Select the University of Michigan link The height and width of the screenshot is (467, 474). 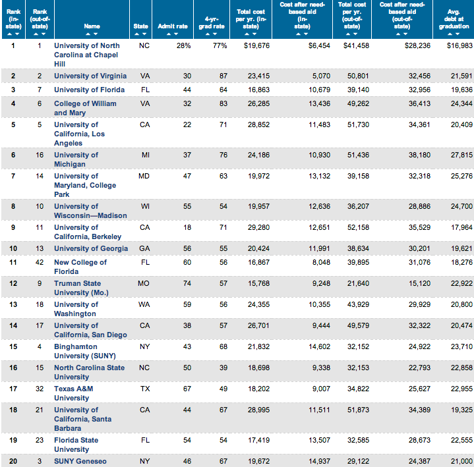[x=76, y=159]
